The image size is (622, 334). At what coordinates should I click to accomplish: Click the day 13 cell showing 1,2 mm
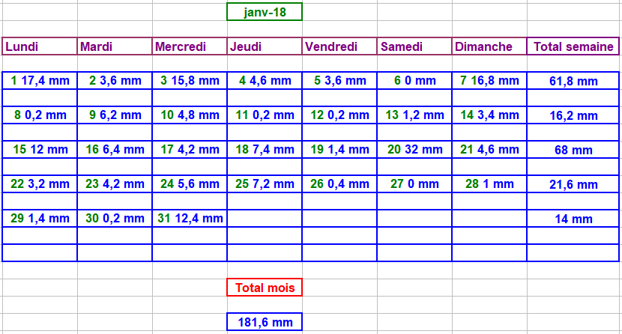(x=414, y=115)
